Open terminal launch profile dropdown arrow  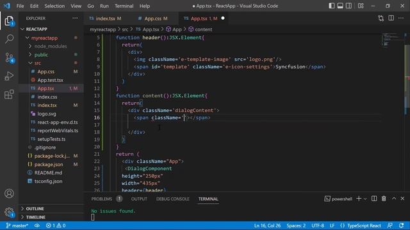[x=365, y=199]
